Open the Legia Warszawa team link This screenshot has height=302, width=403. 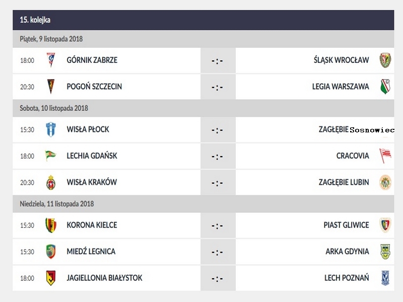[x=341, y=87]
